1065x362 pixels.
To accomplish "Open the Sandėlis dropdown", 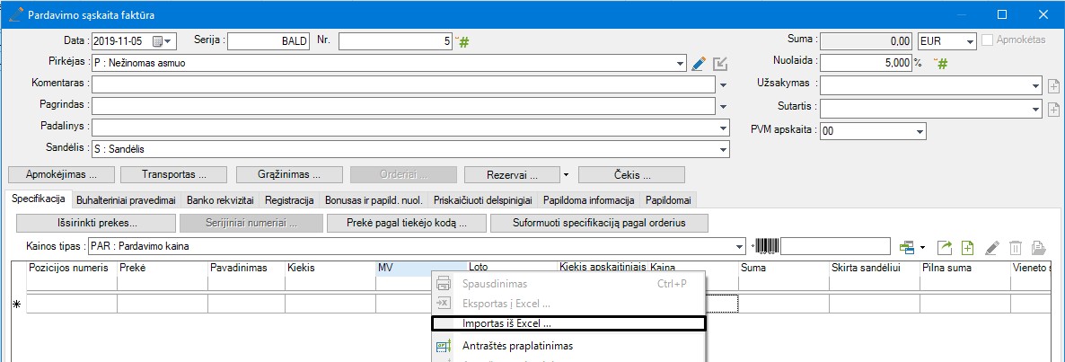I will tap(724, 149).
